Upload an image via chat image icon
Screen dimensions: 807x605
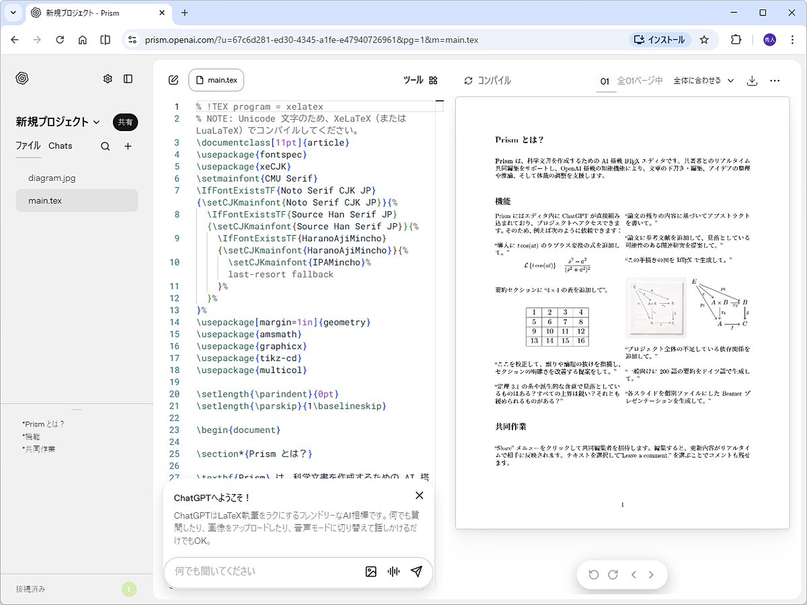pos(371,571)
